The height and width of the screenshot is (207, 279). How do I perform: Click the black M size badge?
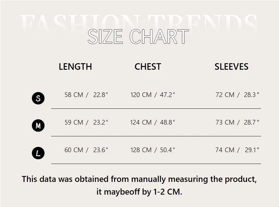[x=38, y=126]
